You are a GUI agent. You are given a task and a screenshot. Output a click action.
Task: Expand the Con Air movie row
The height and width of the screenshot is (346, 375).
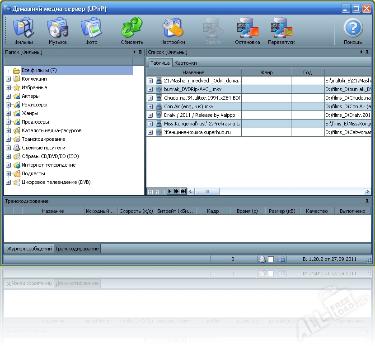point(150,106)
